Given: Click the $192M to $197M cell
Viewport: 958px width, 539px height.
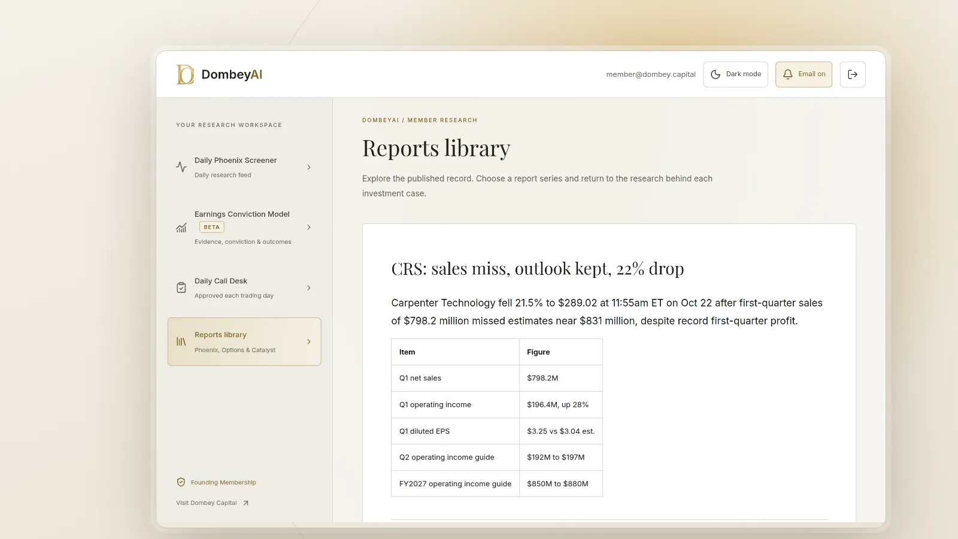Looking at the screenshot, I should tap(561, 458).
